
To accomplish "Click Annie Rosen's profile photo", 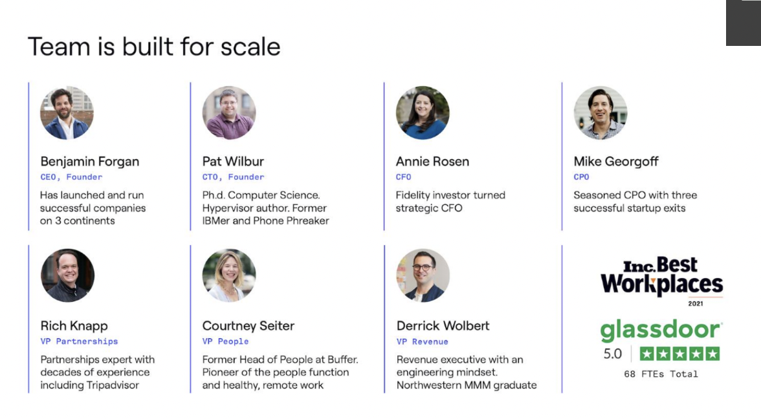I will (423, 113).
